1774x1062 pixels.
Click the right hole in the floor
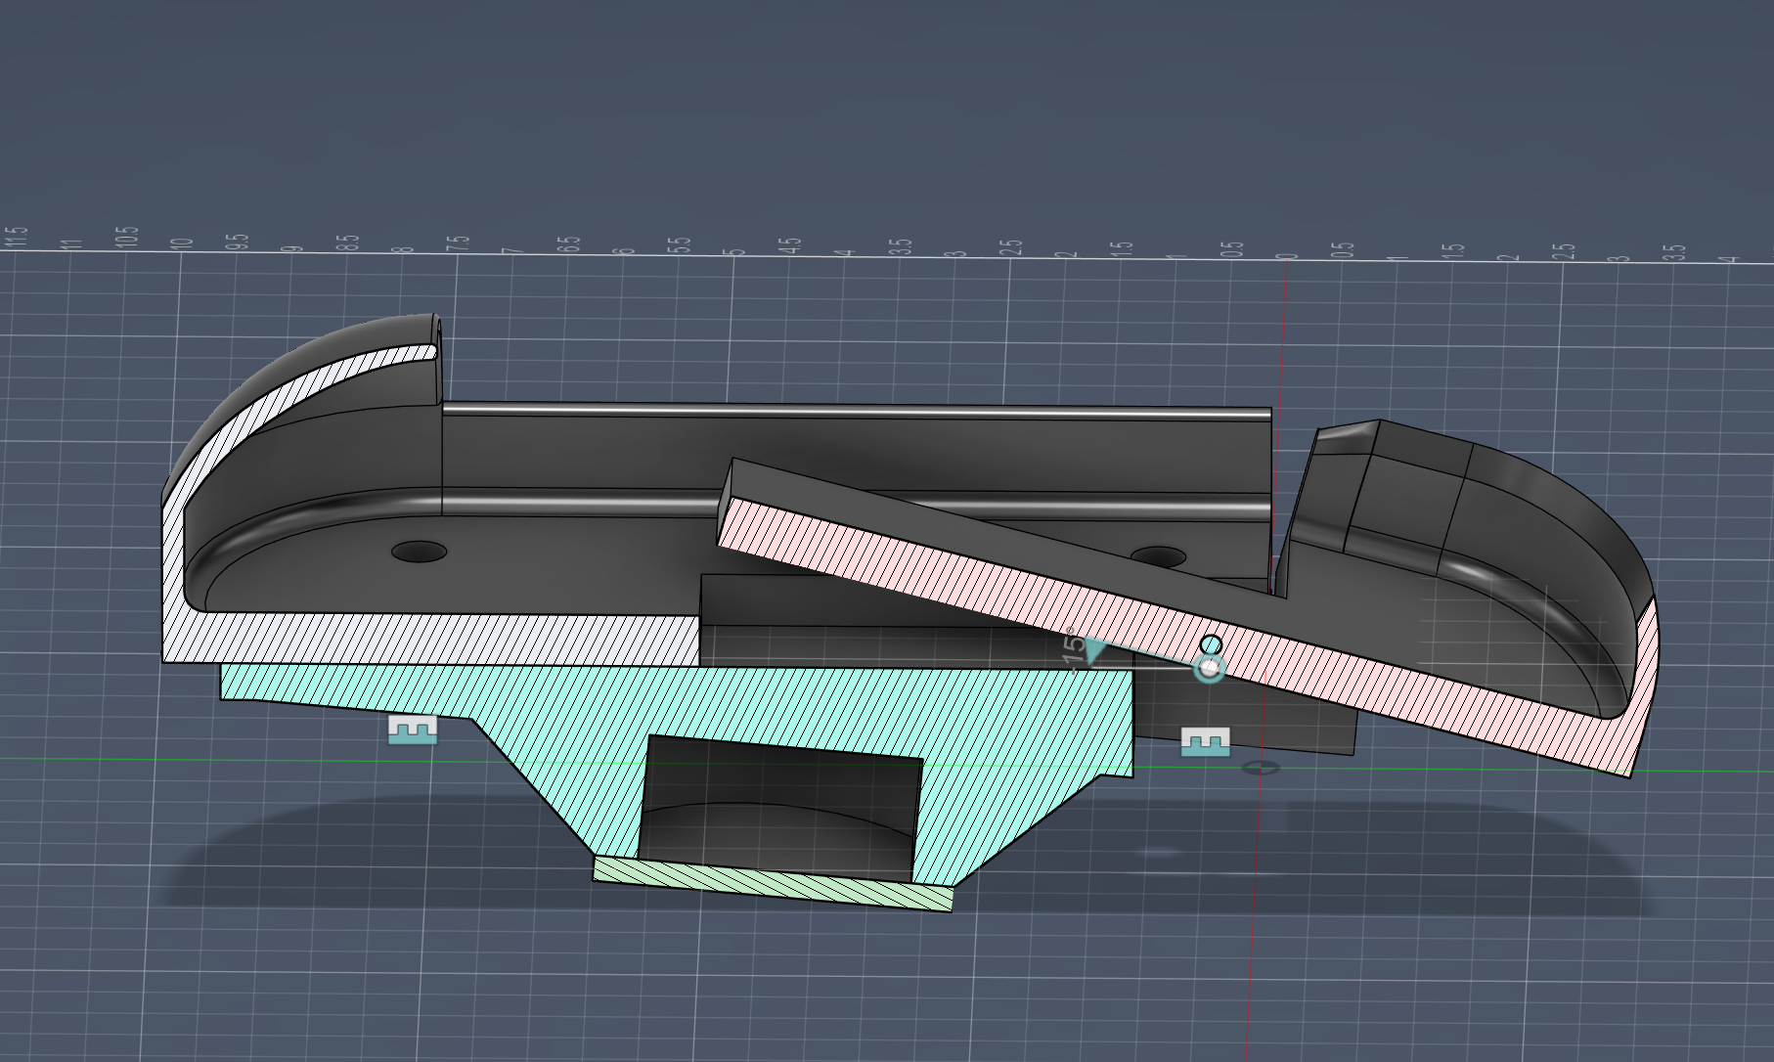coord(1158,558)
